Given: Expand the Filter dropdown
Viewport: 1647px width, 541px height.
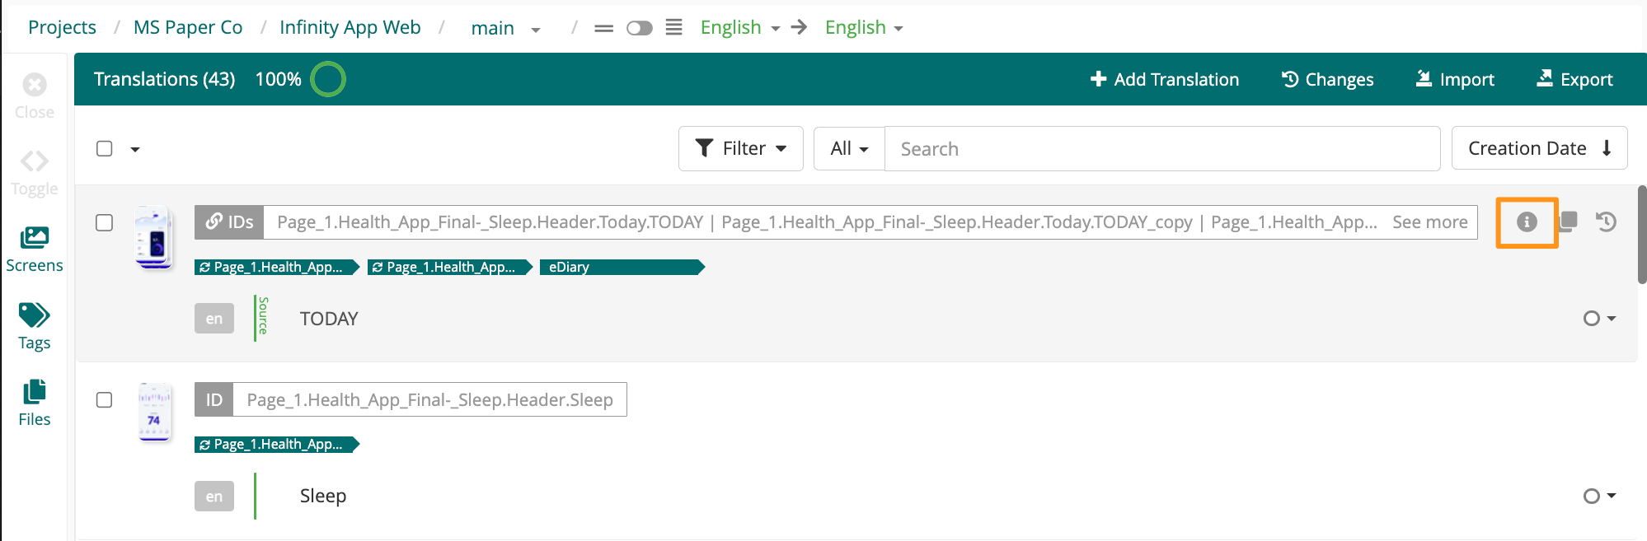Looking at the screenshot, I should [x=741, y=148].
